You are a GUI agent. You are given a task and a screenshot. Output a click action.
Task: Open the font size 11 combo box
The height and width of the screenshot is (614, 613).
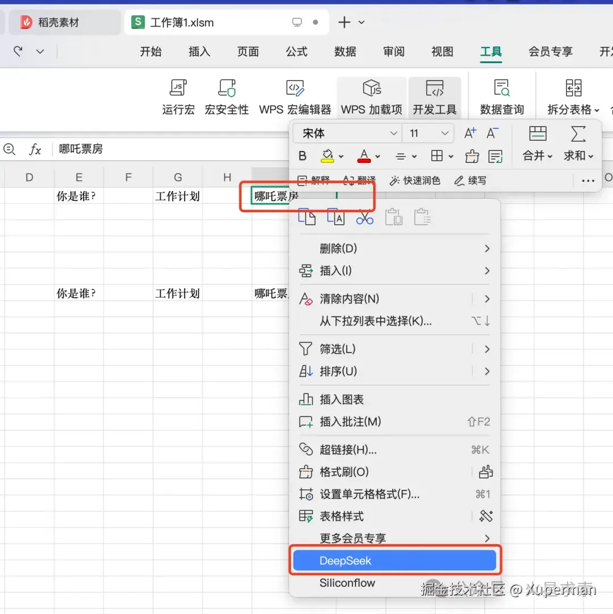[429, 133]
